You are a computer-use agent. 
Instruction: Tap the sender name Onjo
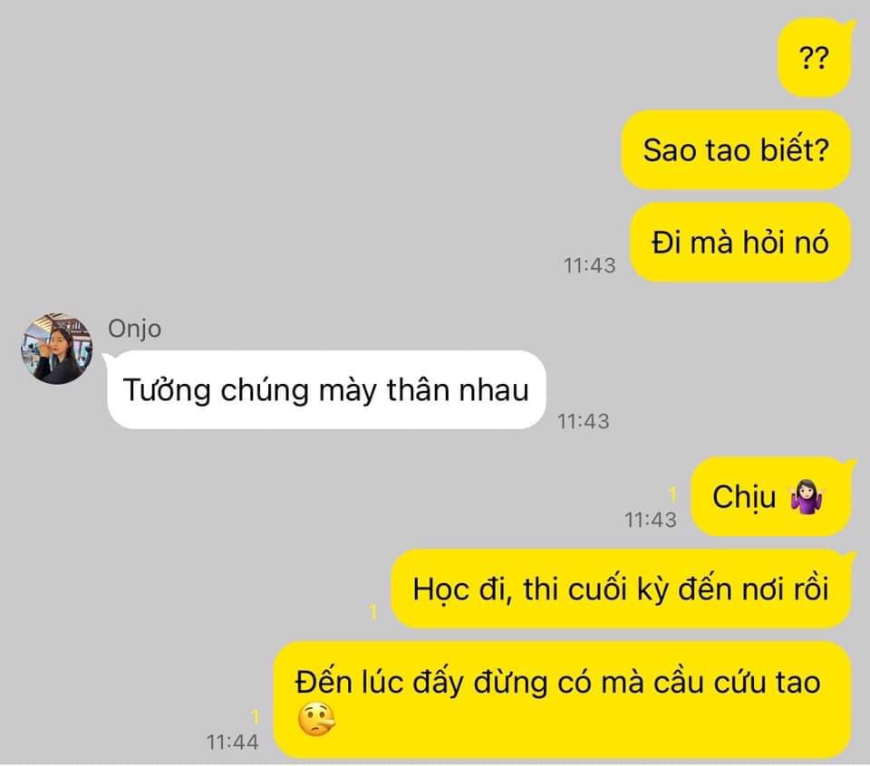point(134,330)
